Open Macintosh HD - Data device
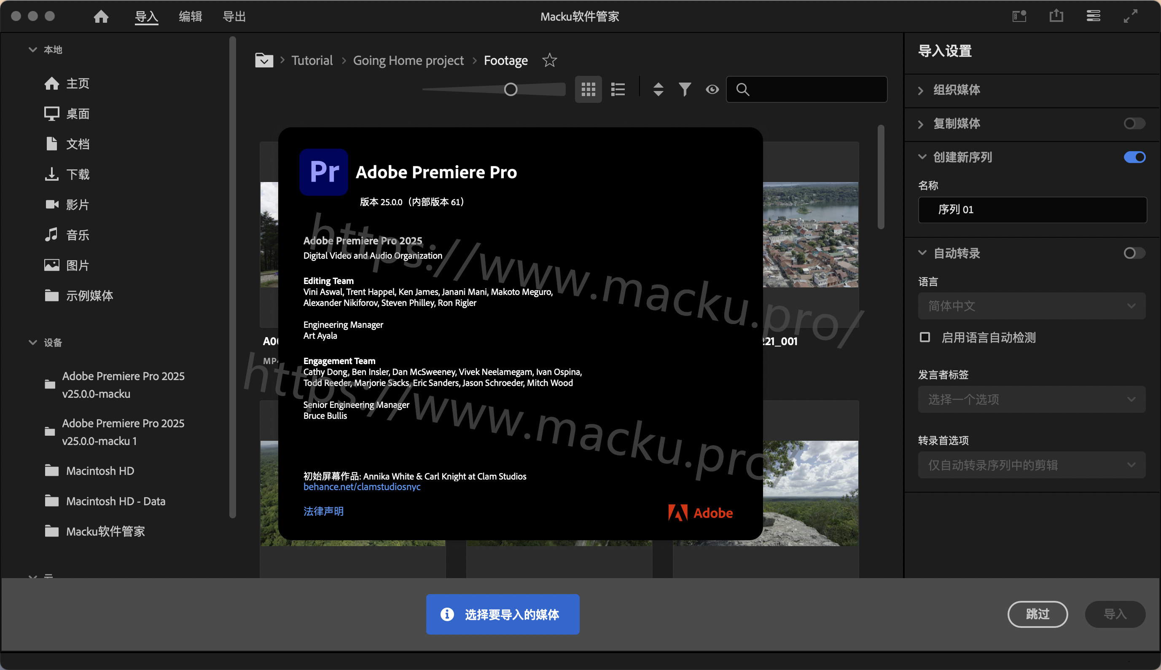 105,501
